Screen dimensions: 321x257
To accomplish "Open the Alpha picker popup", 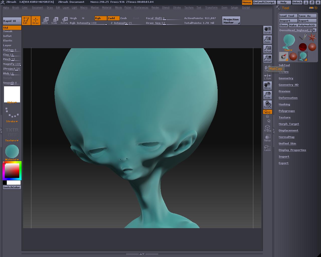I will coord(12,95).
